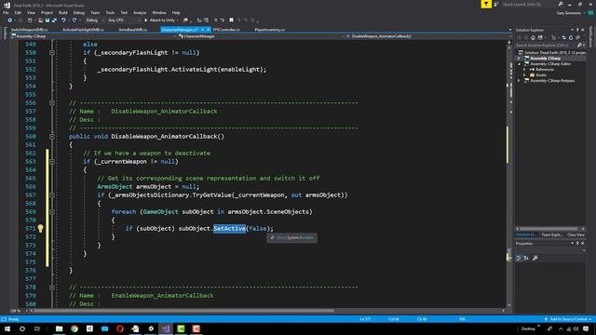Click the Home icon in Solution Explorer

point(533,37)
